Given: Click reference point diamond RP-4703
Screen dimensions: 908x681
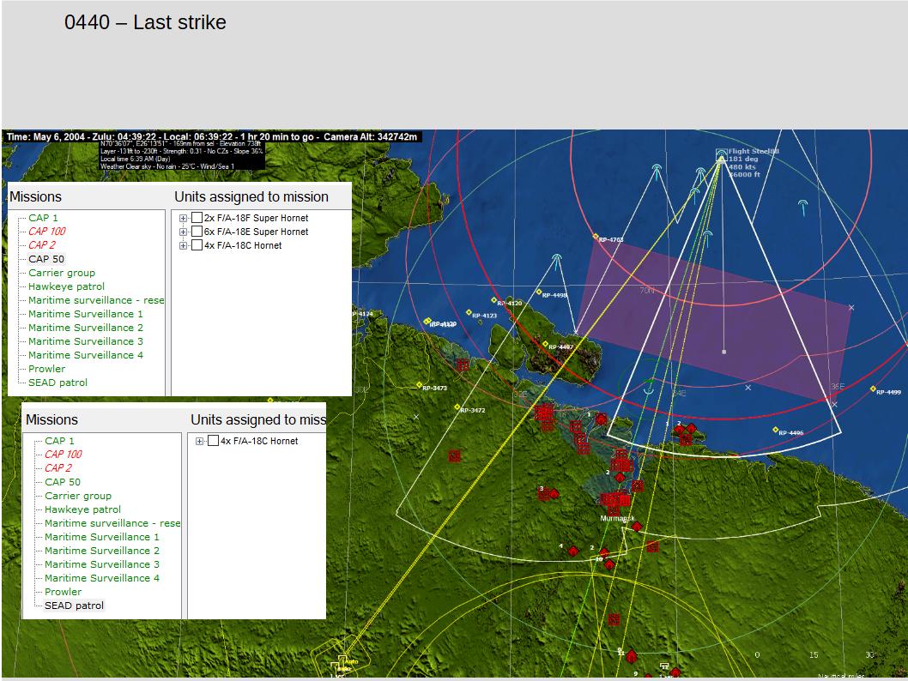Looking at the screenshot, I should [596, 236].
